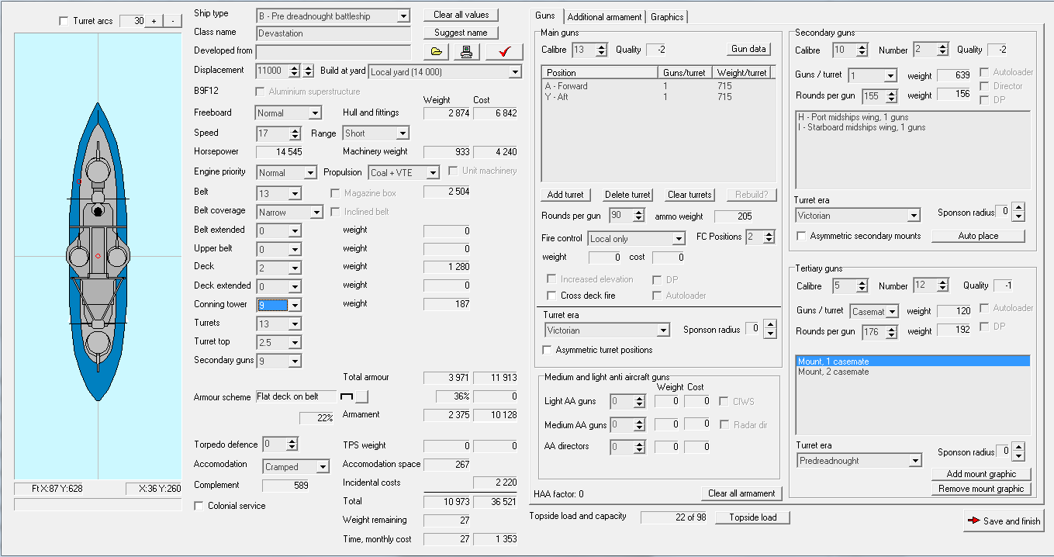This screenshot has height=557, width=1054.
Task: Click the Add turret button
Action: click(565, 195)
